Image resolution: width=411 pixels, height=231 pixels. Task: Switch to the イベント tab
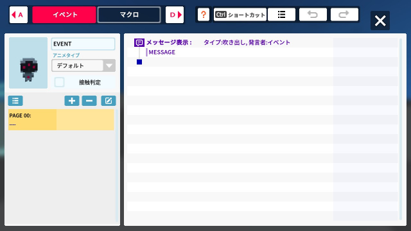point(64,15)
